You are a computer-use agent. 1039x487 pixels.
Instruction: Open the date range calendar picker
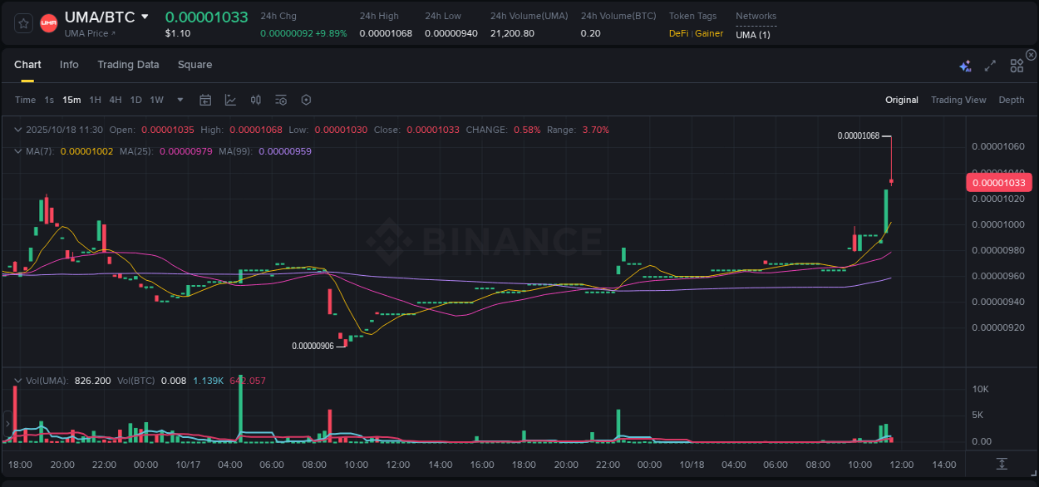[x=205, y=100]
